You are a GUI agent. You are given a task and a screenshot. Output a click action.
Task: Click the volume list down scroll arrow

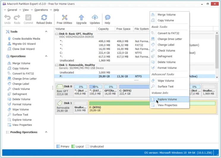click(217, 77)
